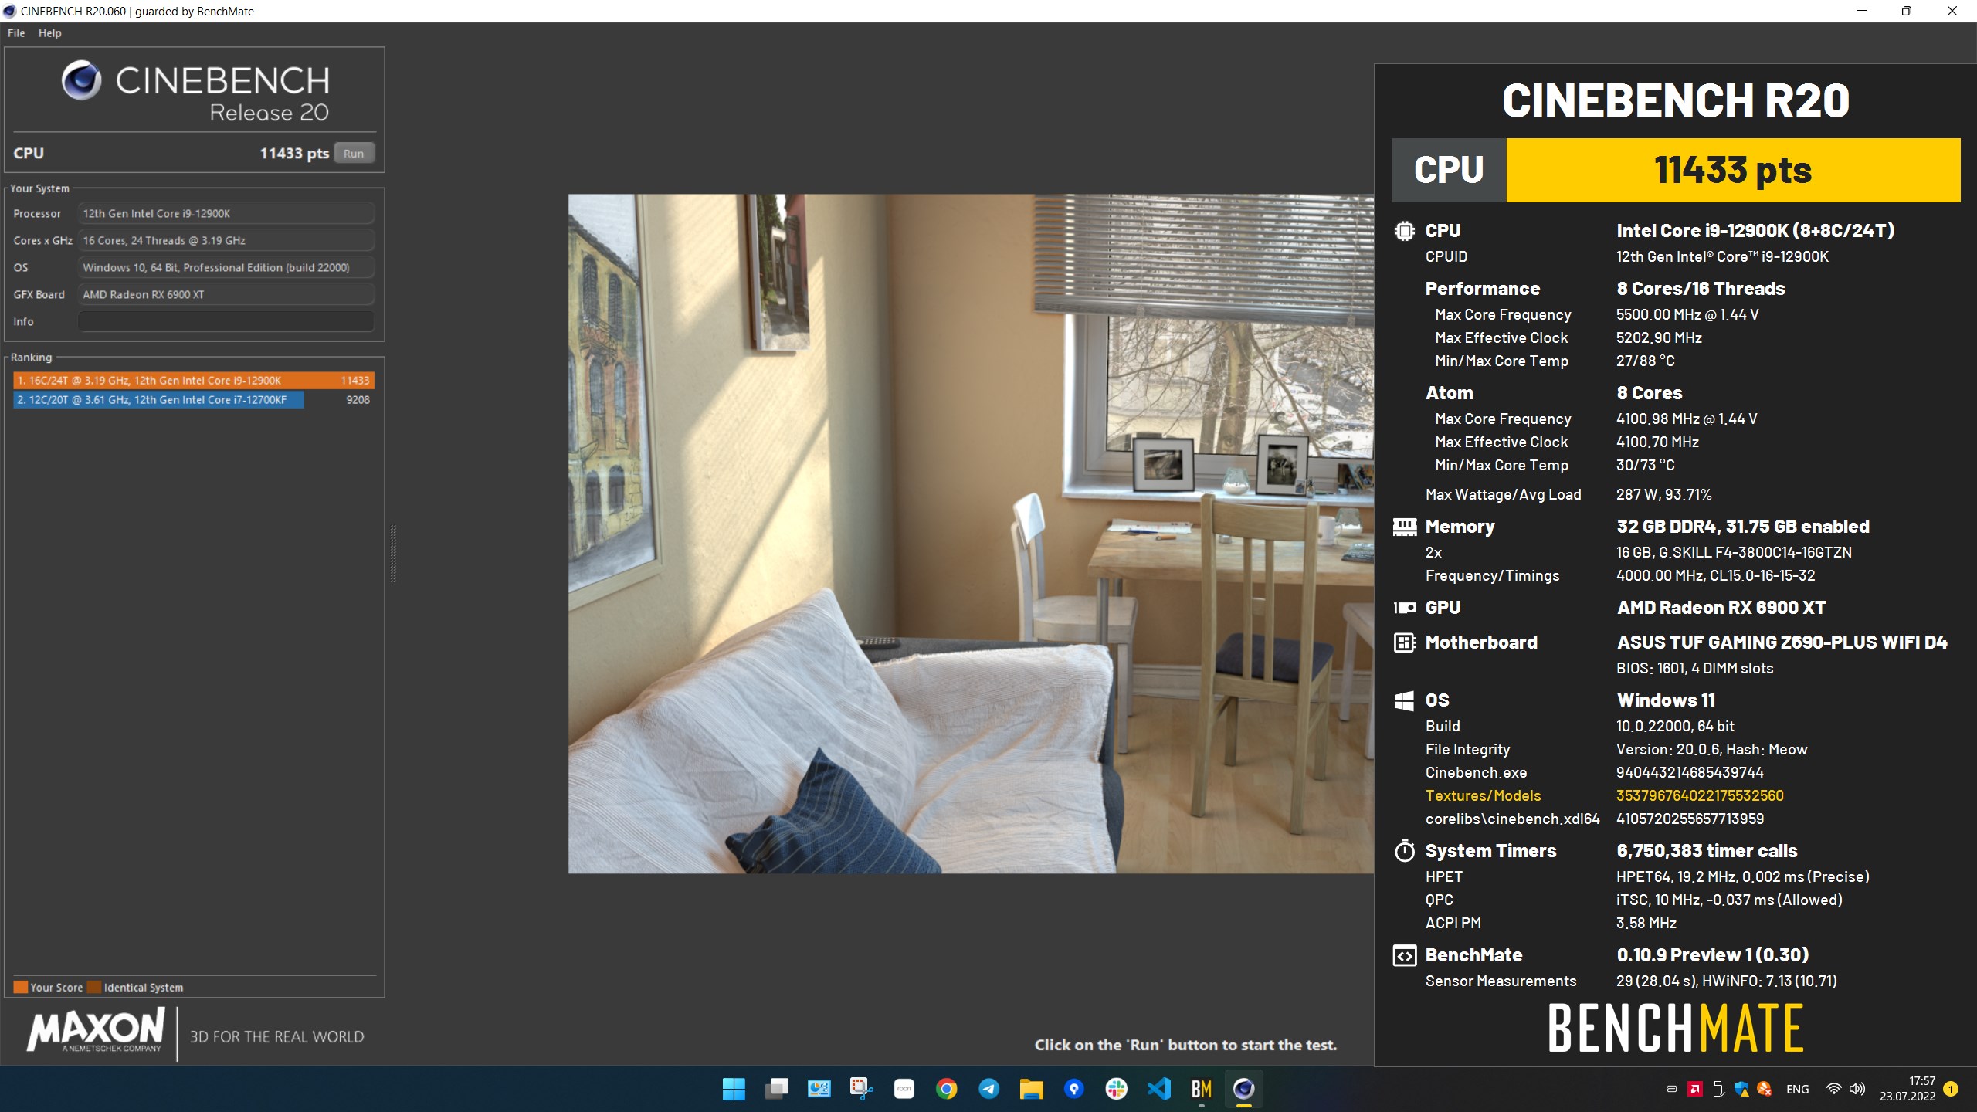Click the GFX Board field
This screenshot has height=1112, width=1977.
[226, 294]
